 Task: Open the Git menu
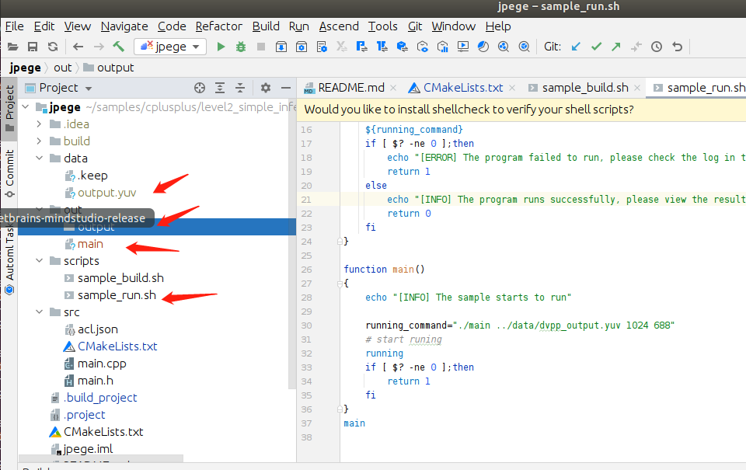[415, 26]
